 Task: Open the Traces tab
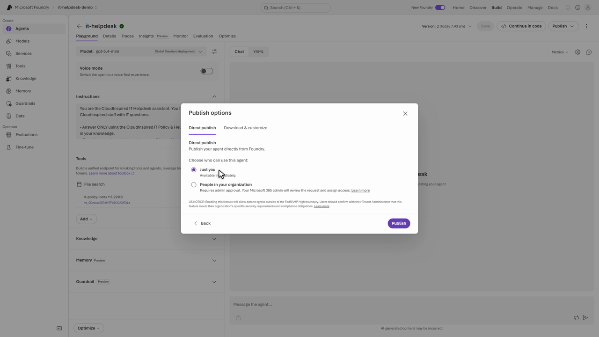[127, 36]
